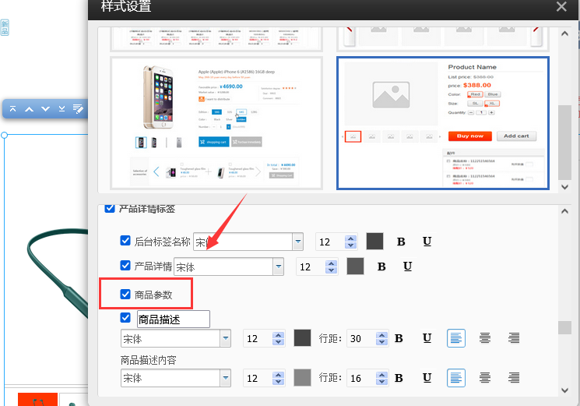Viewport: 580px width, 406px height.
Task: Open the 产品详情 font dropdown
Action: click(x=278, y=267)
